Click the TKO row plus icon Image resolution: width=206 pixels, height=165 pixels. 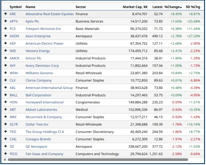[x=6, y=131]
